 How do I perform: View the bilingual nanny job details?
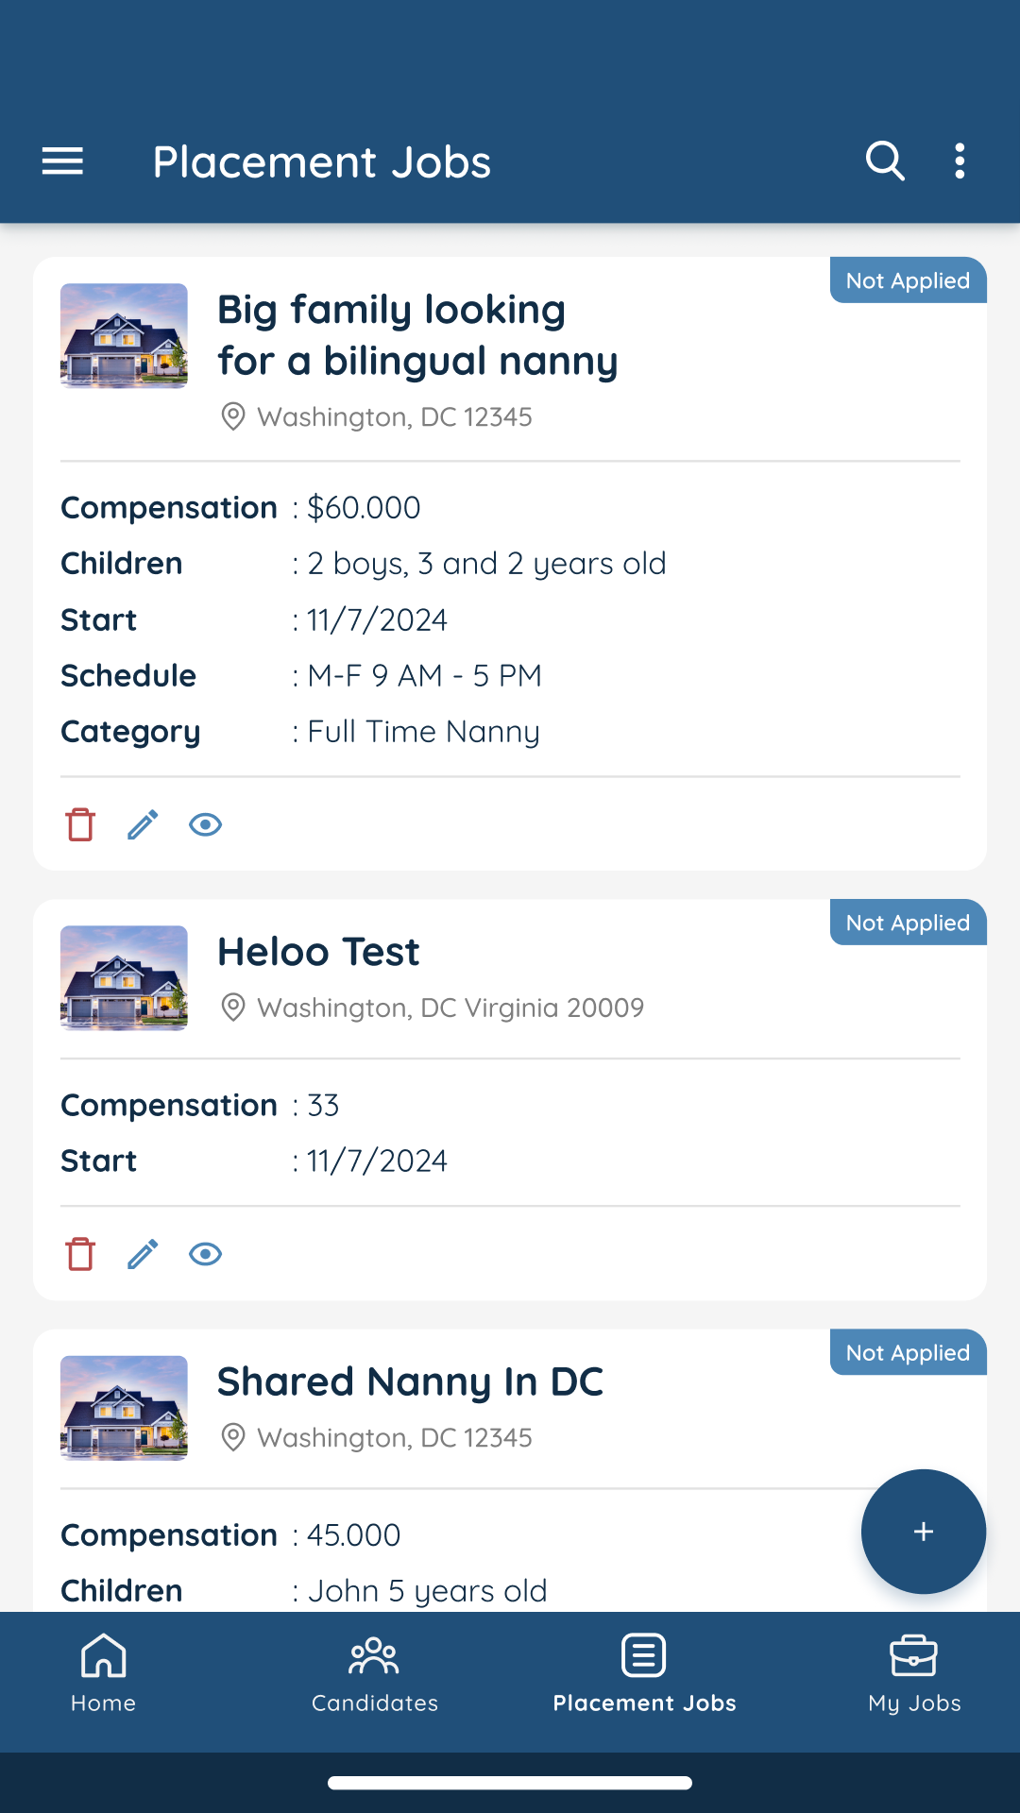pyautogui.click(x=205, y=824)
